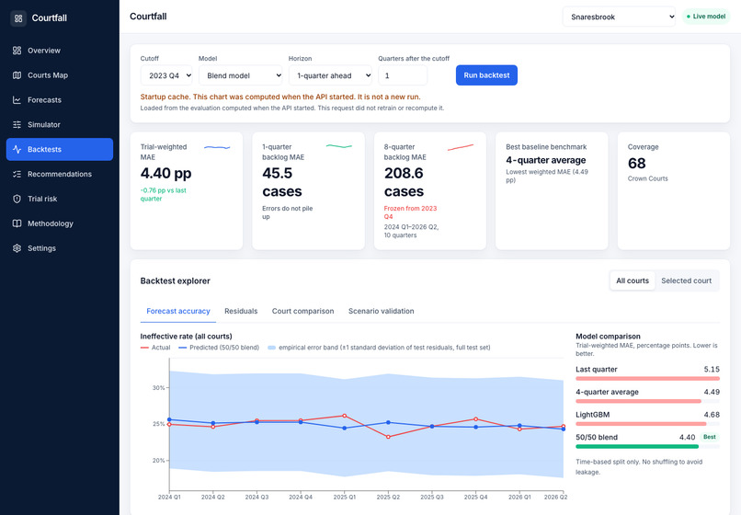741x515 pixels.
Task: Click the Simulator sliders icon
Action: click(x=17, y=124)
